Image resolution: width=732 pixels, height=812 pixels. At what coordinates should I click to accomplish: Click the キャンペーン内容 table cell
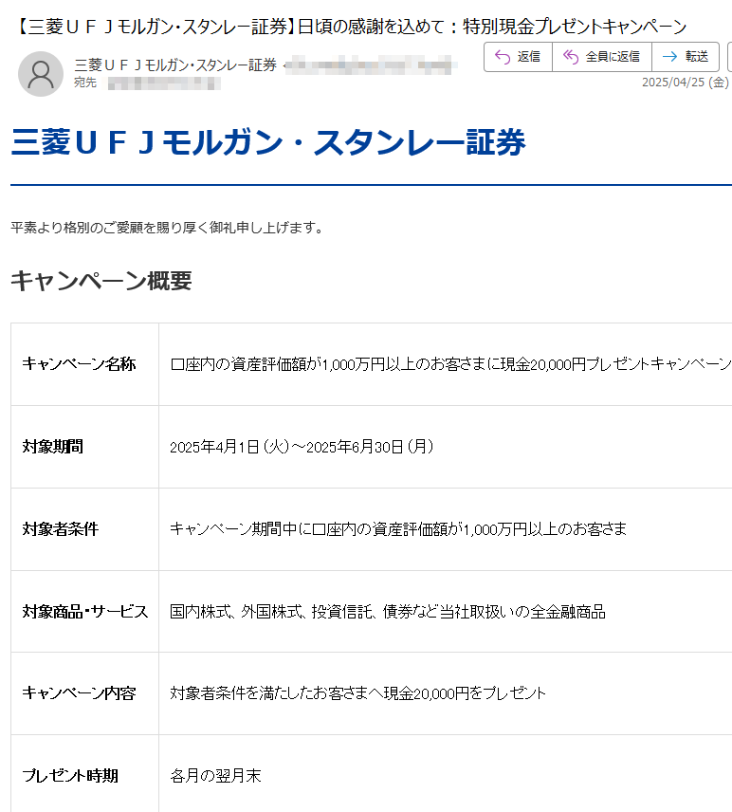tap(85, 693)
